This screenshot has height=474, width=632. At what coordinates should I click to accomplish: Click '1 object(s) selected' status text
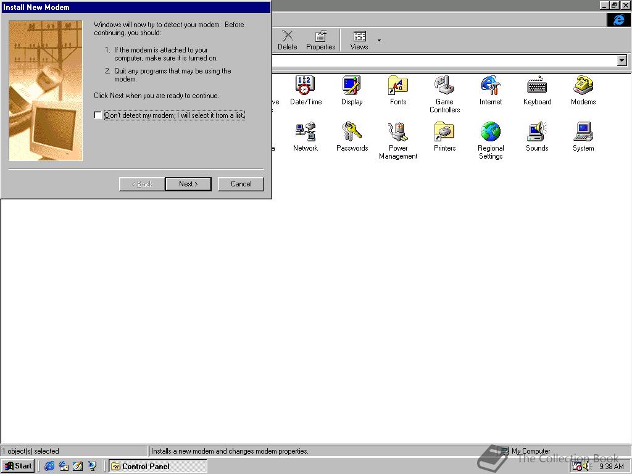pos(31,451)
